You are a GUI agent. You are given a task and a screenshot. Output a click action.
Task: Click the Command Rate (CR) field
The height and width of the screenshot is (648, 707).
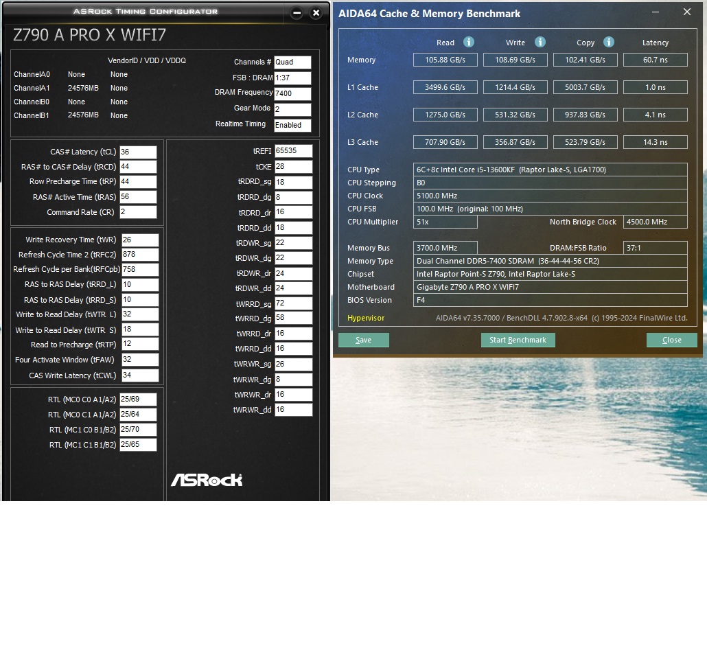coord(138,212)
